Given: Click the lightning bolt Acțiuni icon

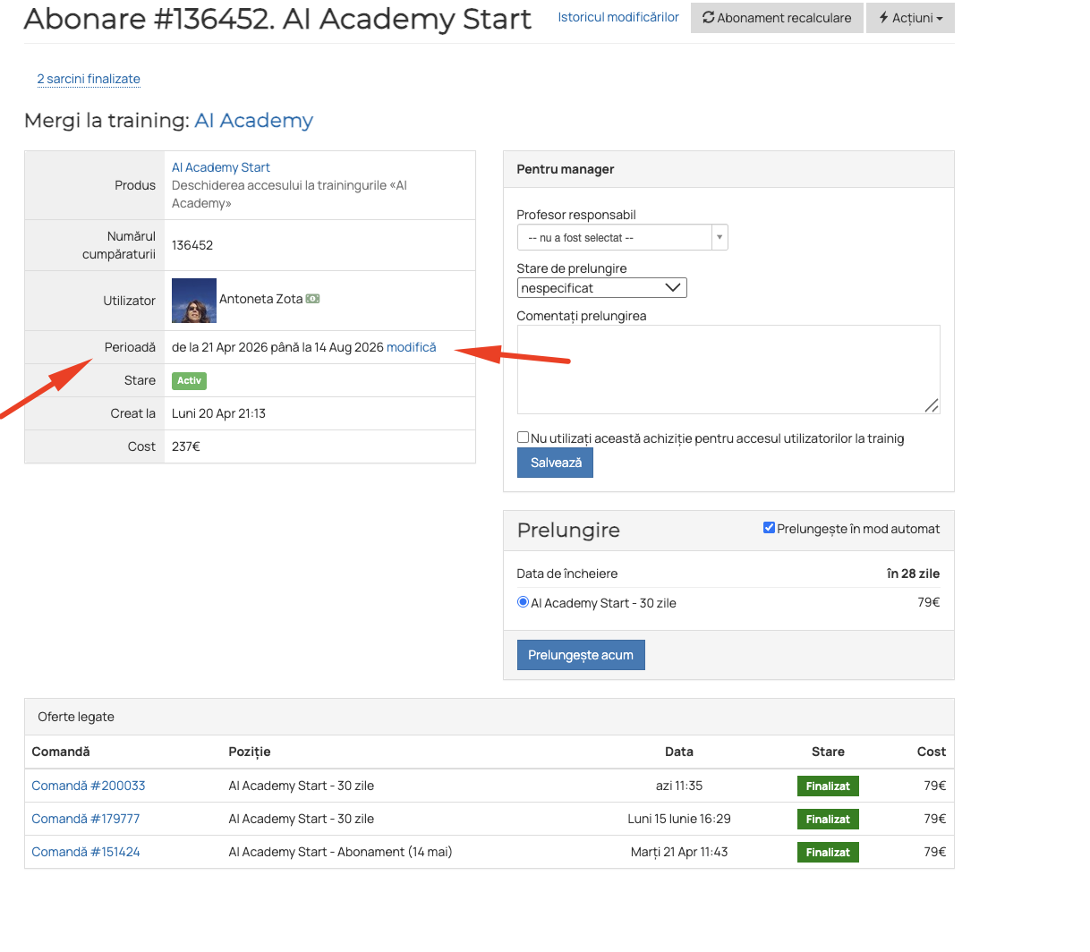Looking at the screenshot, I should [x=883, y=18].
